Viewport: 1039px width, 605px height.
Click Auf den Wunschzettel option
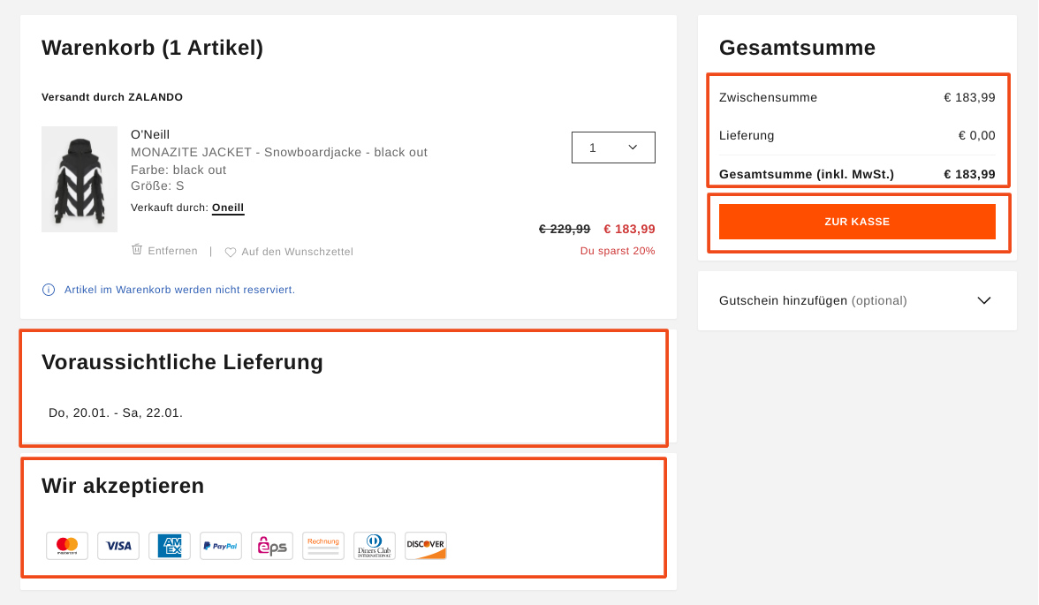pos(297,252)
